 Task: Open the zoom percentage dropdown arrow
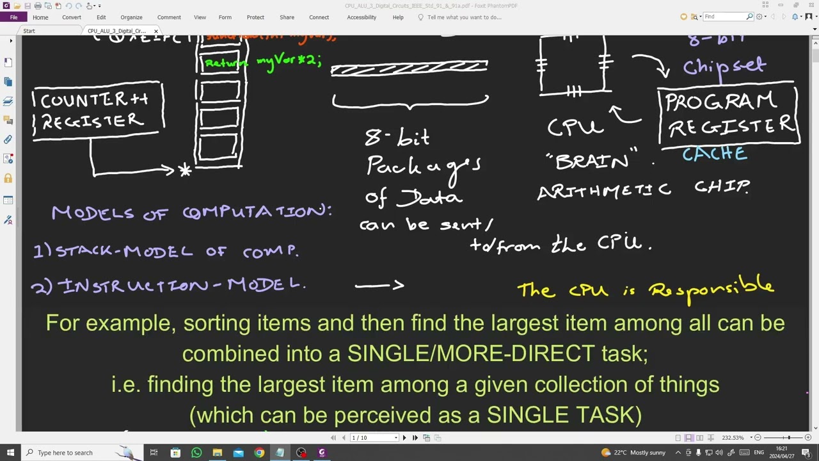[751, 438]
